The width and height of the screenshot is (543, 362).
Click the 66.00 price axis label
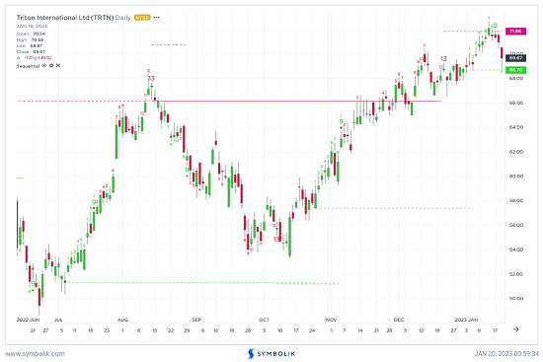(516, 103)
